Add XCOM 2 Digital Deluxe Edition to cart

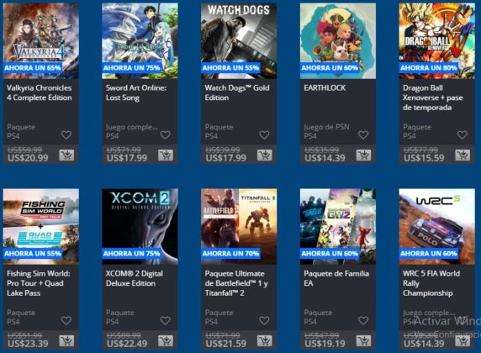point(166,340)
